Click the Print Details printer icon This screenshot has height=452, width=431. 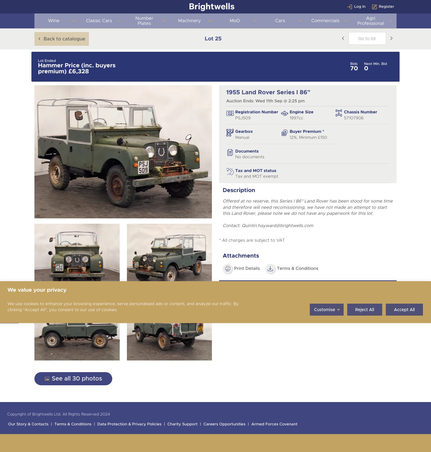pyautogui.click(x=228, y=269)
